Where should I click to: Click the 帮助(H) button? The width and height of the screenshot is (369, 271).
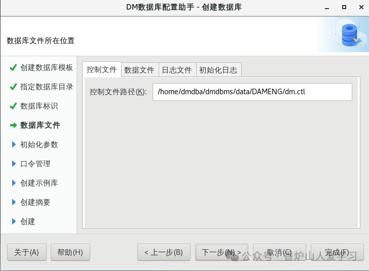point(70,252)
